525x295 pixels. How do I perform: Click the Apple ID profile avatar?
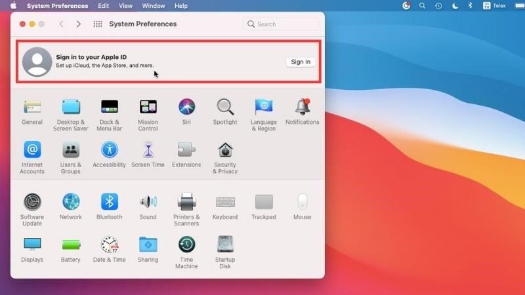pyautogui.click(x=37, y=62)
